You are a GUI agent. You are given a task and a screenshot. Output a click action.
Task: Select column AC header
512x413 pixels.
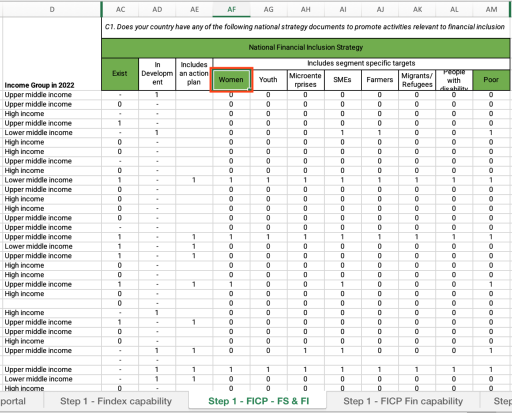120,9
